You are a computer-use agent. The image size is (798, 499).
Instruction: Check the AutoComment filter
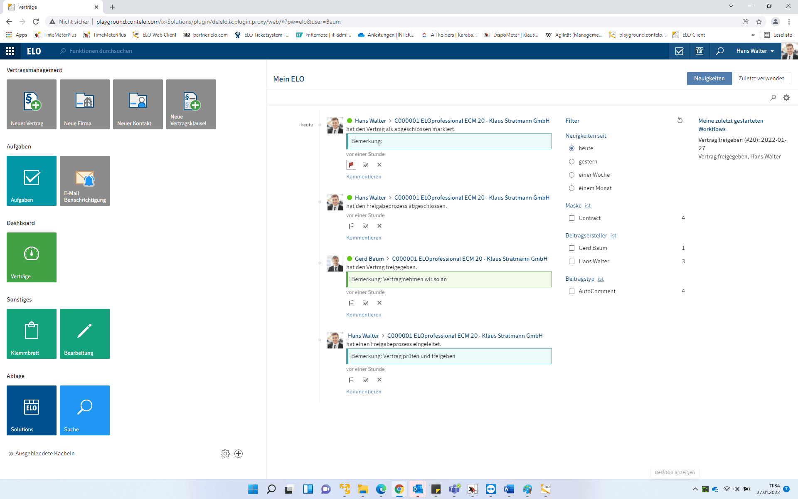tap(572, 291)
